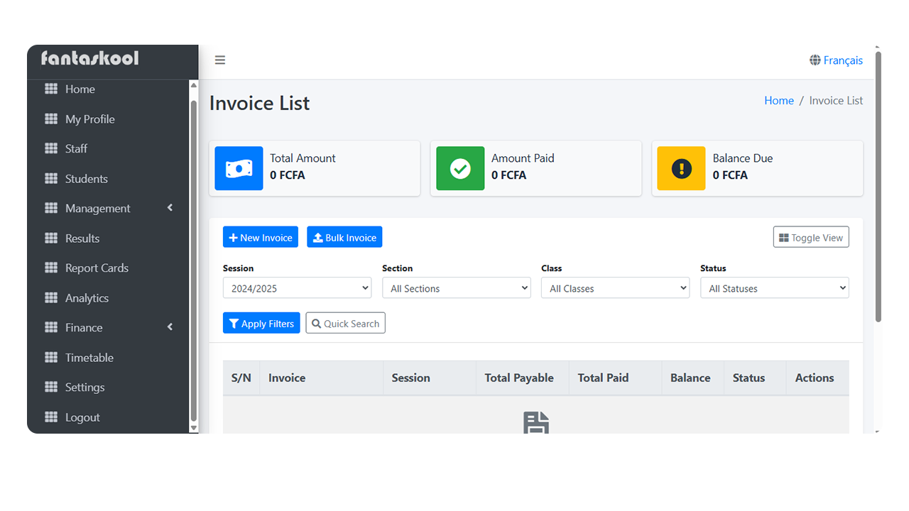909x511 pixels.
Task: Switch language to Français
Action: click(843, 60)
